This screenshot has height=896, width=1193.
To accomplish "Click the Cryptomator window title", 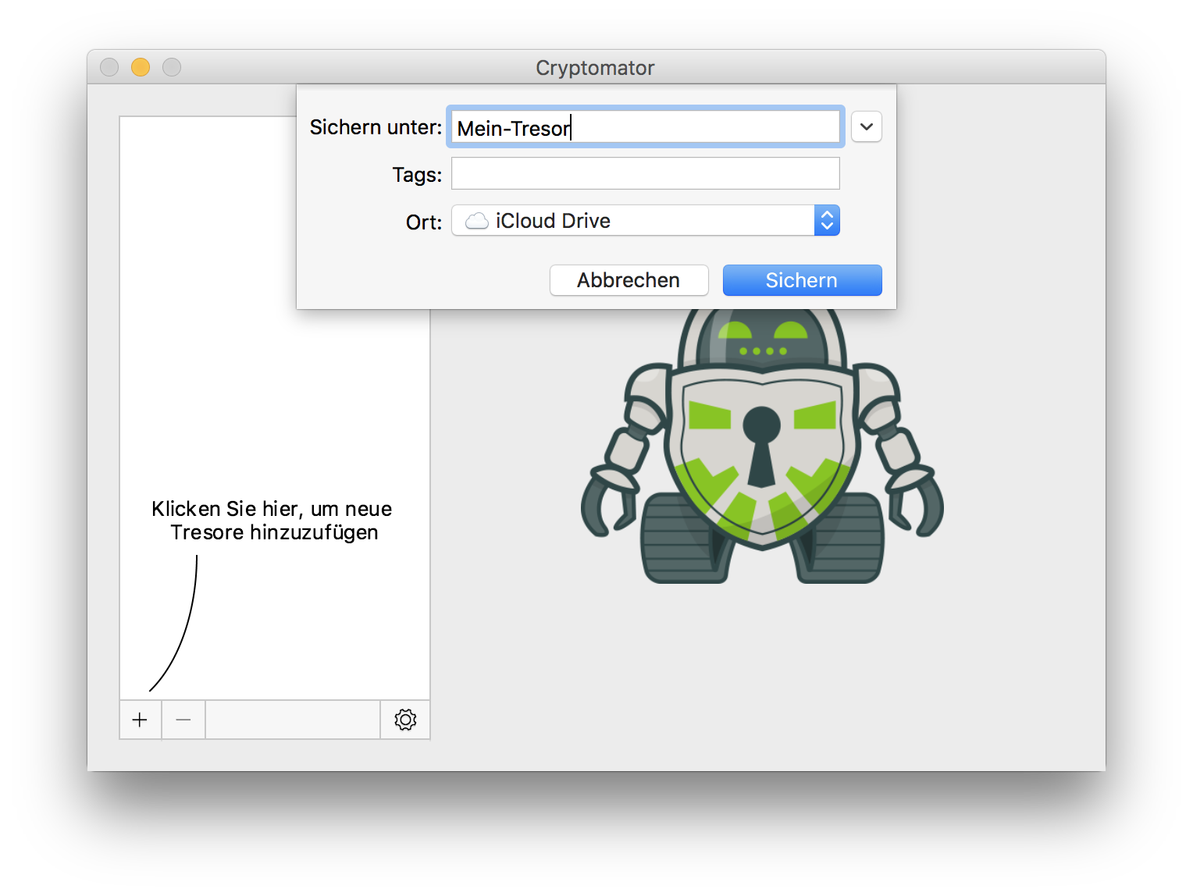I will [x=595, y=68].
